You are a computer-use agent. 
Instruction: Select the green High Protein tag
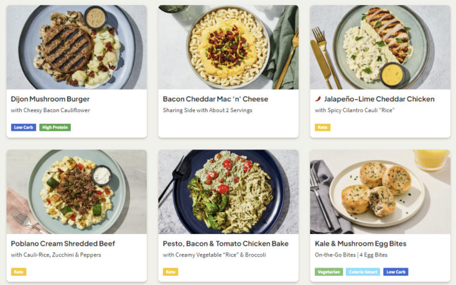[55, 128]
